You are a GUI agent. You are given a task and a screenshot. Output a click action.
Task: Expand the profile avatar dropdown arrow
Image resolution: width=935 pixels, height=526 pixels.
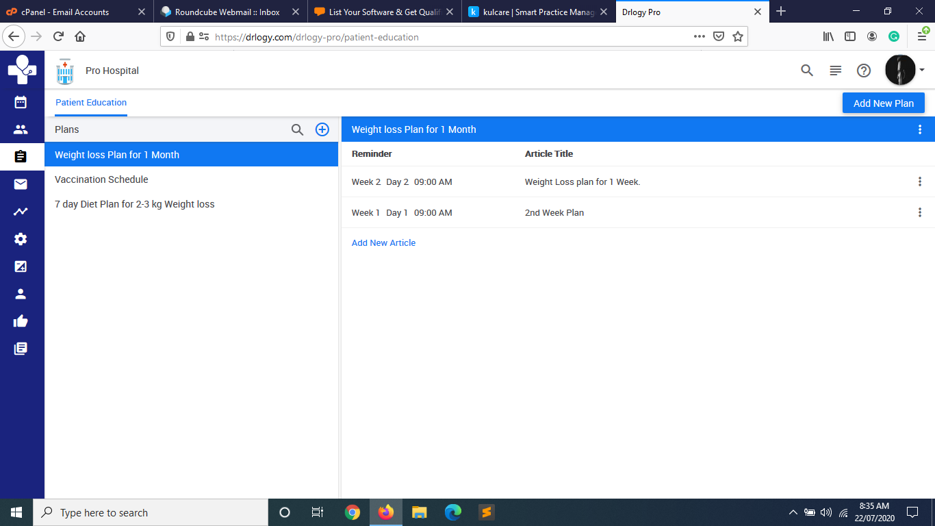tap(921, 69)
